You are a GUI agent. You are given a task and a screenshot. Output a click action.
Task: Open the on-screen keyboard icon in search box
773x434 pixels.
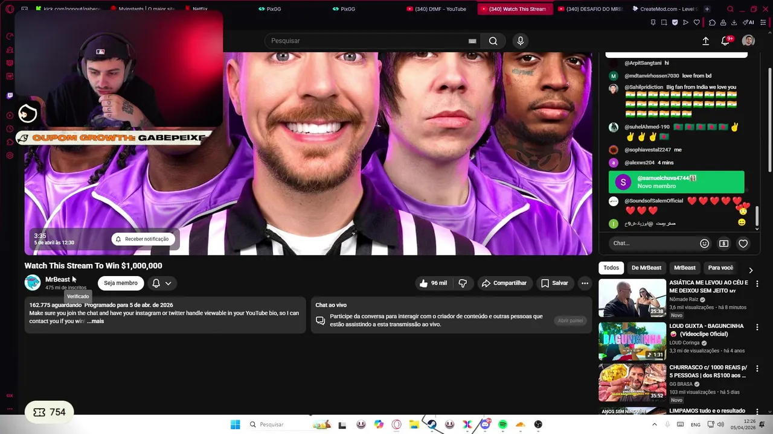[472, 41]
